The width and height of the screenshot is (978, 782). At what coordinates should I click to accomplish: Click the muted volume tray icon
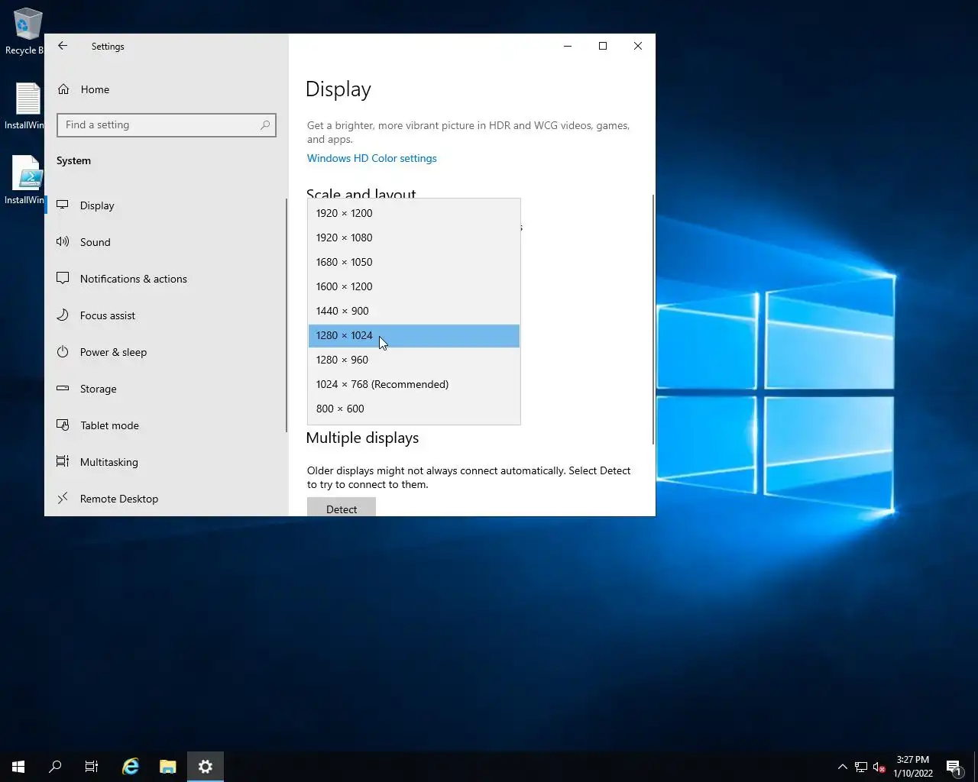pyautogui.click(x=879, y=767)
